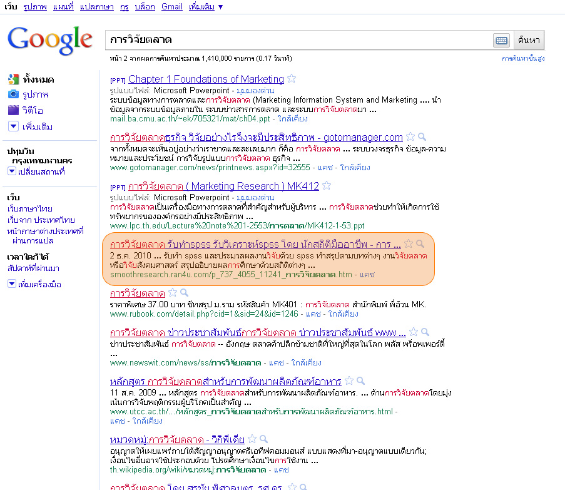Open การค้นหาขั้นสูง advanced search link
Viewport: 565px width, 490px height.
pyautogui.click(x=523, y=58)
